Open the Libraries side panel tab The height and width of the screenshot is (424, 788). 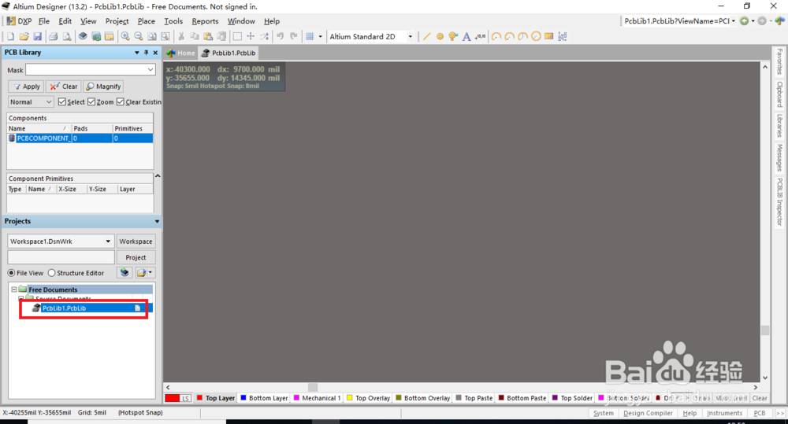[x=779, y=125]
